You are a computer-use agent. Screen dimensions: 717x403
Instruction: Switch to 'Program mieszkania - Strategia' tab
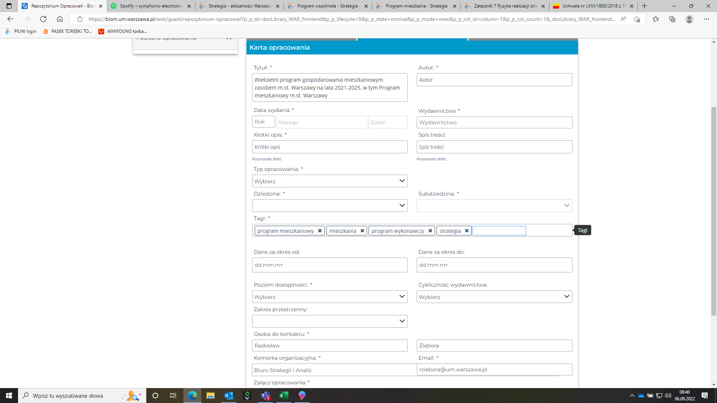pyautogui.click(x=416, y=6)
